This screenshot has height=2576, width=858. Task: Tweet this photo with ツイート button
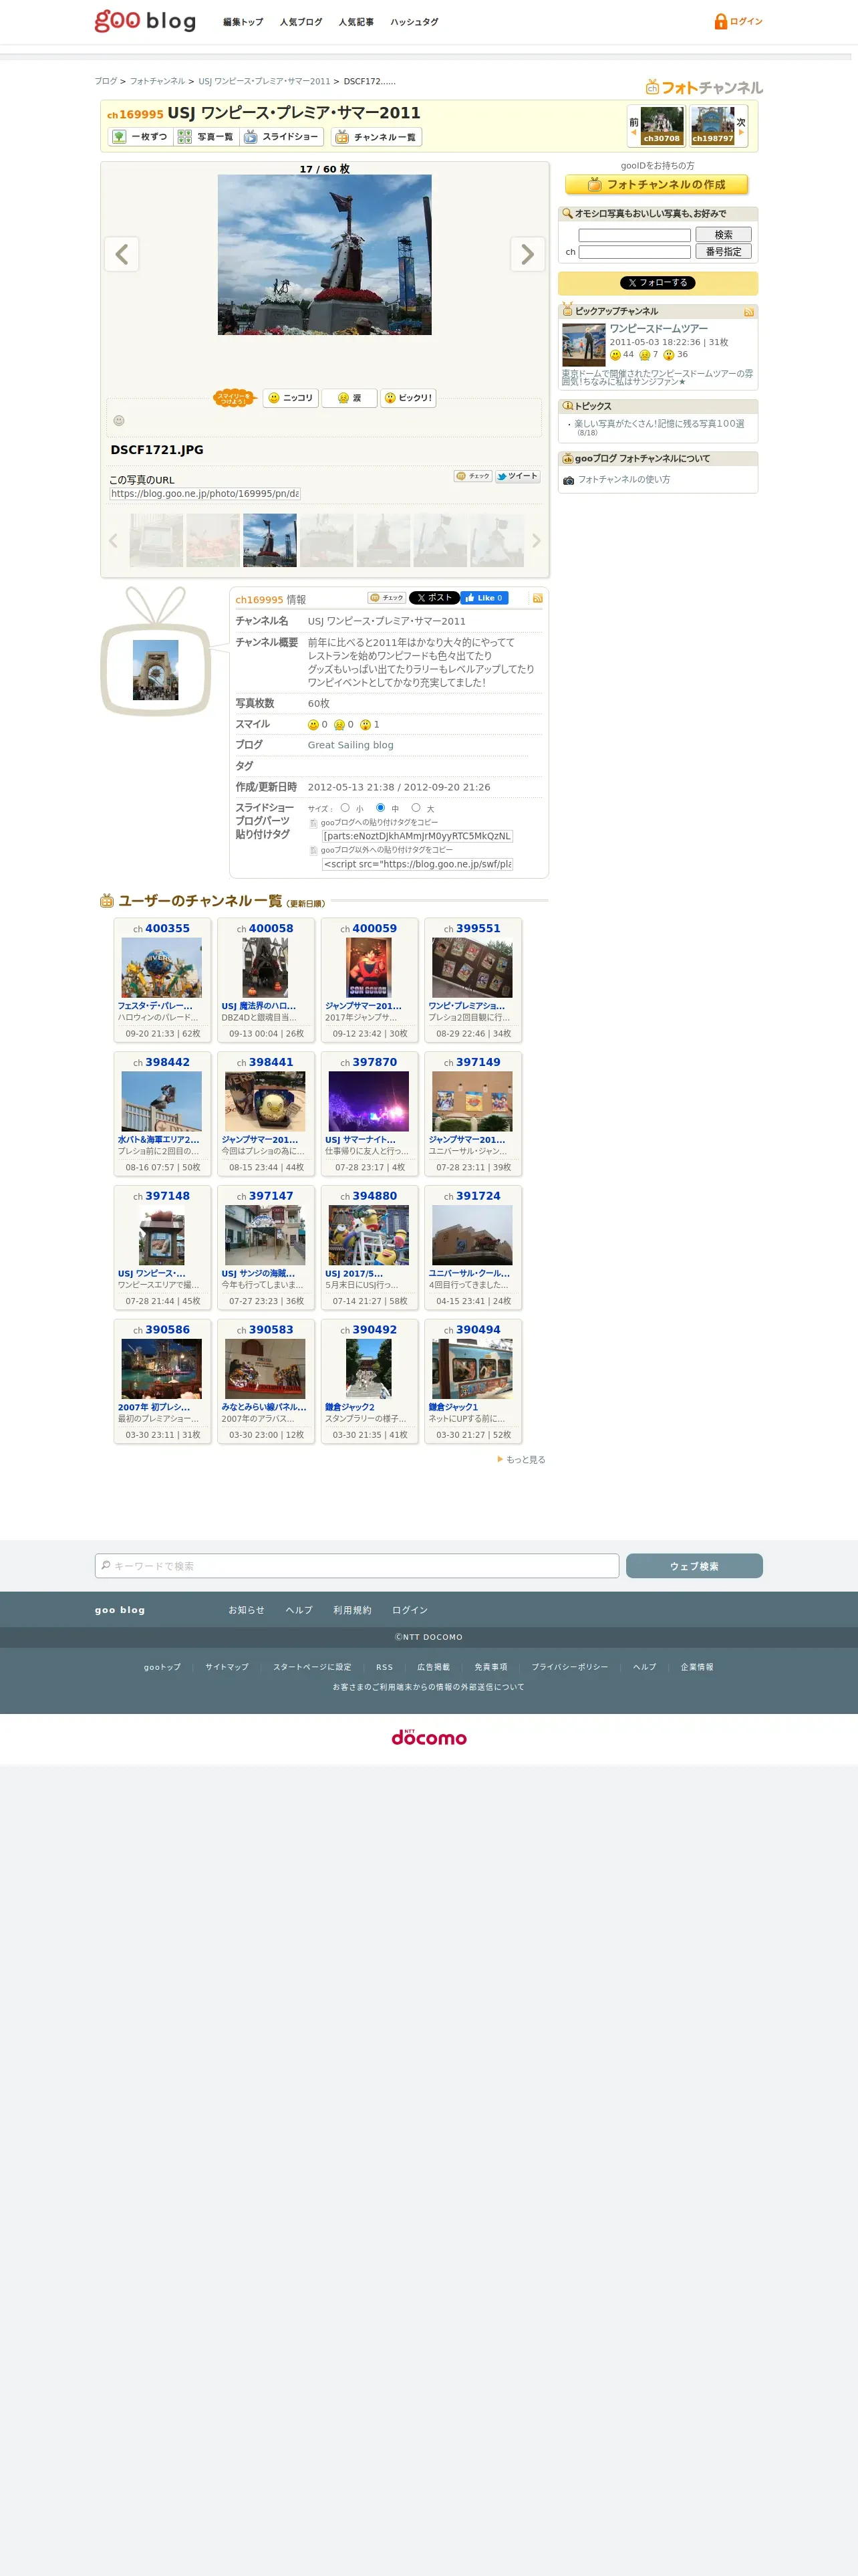point(517,476)
